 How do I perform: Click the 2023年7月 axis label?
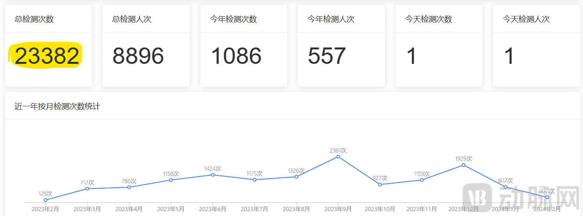coord(254,209)
